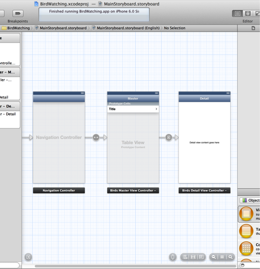Select the Title prototype cell
Viewport: 260px width, 269px height.
pyautogui.click(x=133, y=109)
